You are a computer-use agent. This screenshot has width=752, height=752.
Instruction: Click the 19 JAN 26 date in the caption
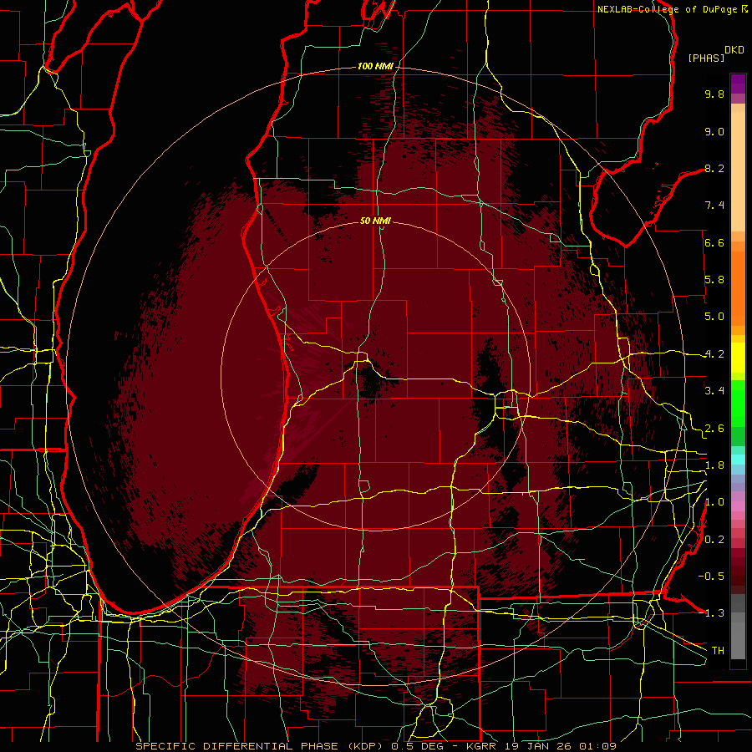point(538,746)
